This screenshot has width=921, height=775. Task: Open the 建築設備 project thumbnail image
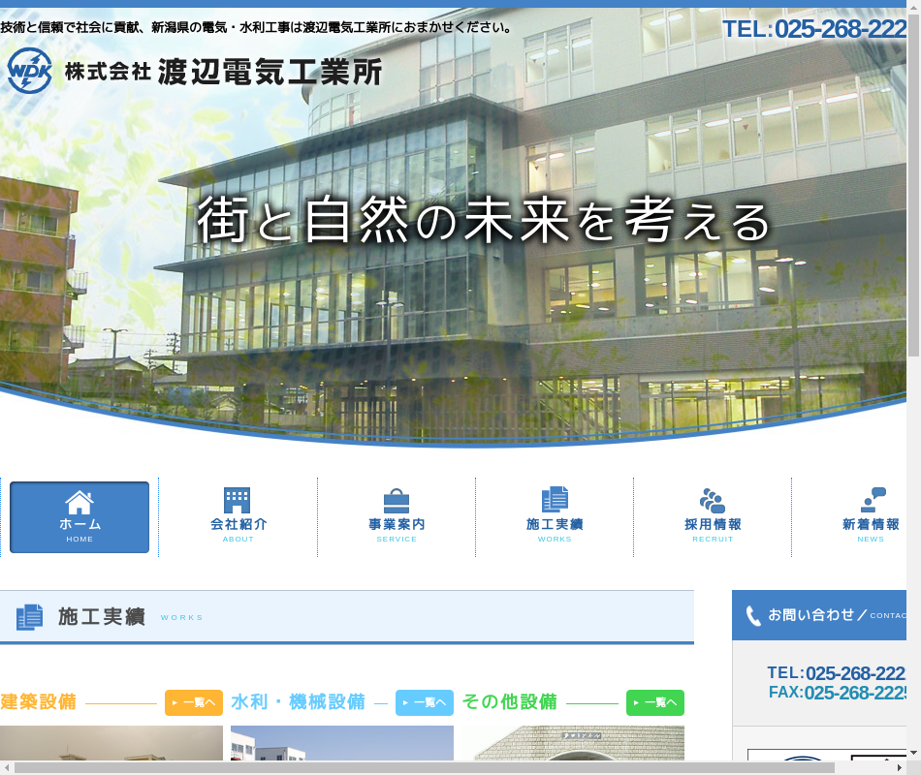click(111, 743)
